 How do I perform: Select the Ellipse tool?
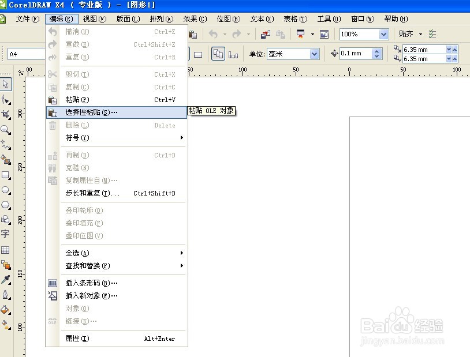point(6,190)
